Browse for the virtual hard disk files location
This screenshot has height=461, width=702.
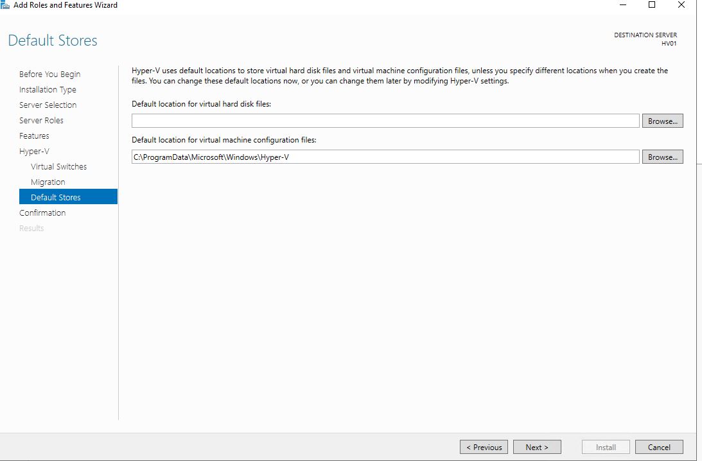pos(662,121)
